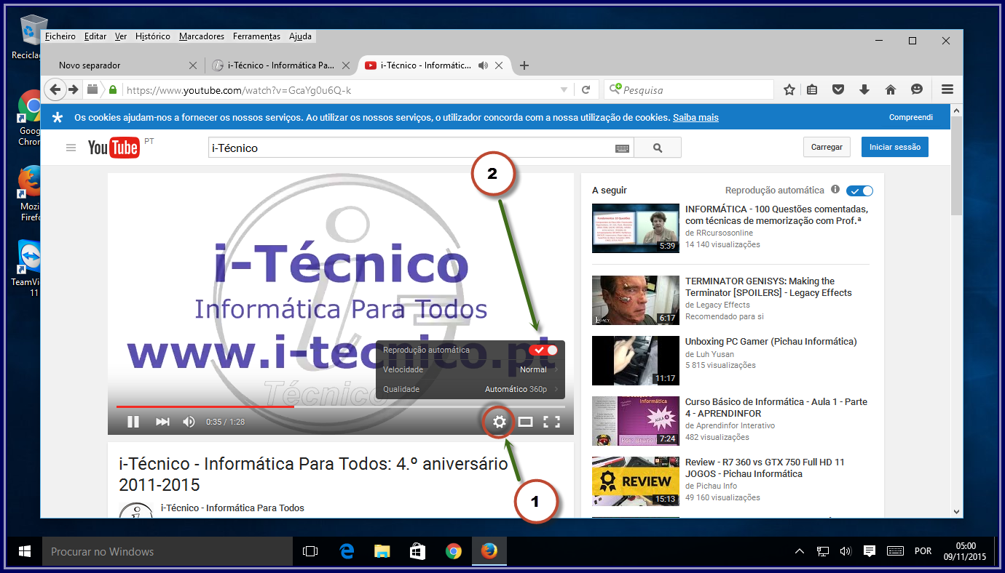The width and height of the screenshot is (1005, 573).
Task: Mute the video player volume
Action: (x=189, y=422)
